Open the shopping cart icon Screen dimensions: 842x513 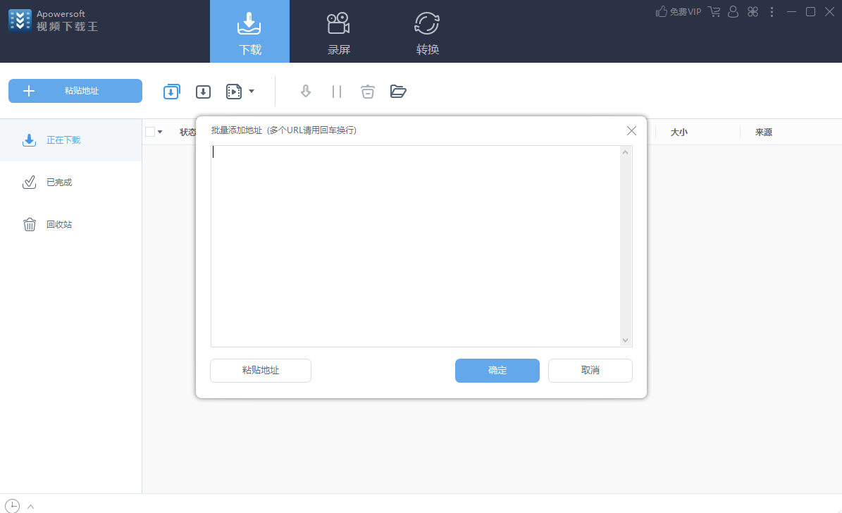click(x=714, y=11)
